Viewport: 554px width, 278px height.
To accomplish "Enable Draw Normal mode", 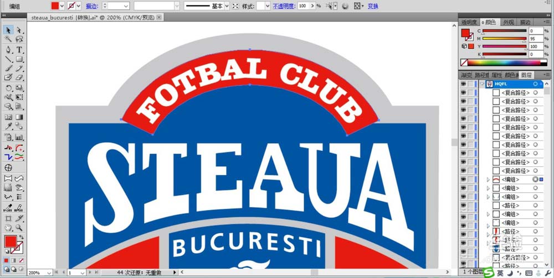I will [7, 269].
